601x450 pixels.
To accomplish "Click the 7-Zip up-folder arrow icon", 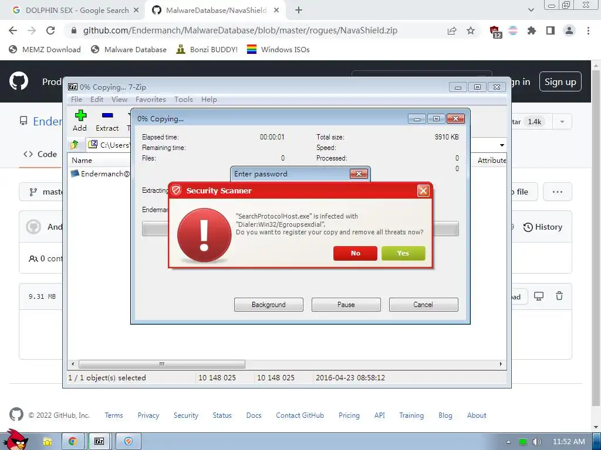I will [x=75, y=145].
